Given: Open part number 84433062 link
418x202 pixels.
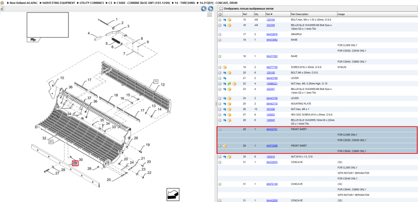Looking at the screenshot, I should coord(272,40).
